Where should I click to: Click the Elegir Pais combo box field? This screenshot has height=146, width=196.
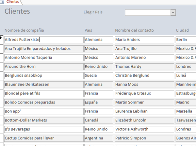tap(148, 12)
